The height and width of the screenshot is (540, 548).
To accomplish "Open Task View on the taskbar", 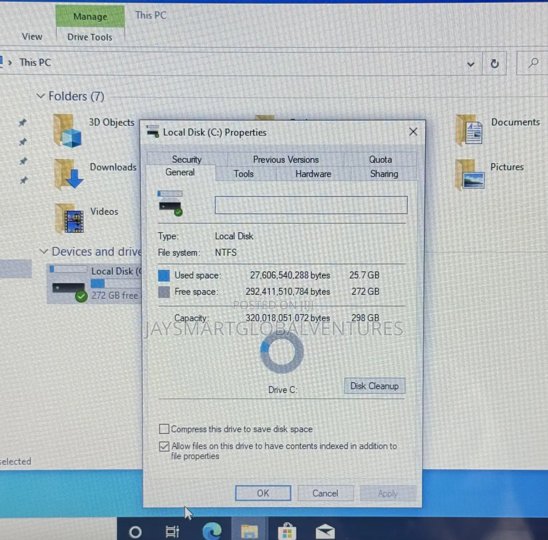I will [172, 531].
